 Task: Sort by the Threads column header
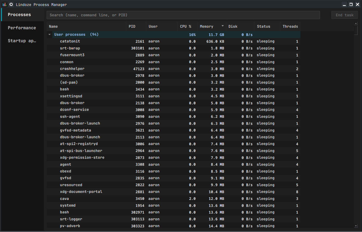(x=290, y=26)
